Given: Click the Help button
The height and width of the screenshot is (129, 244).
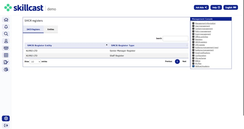Looking at the screenshot, I should click(x=216, y=7).
